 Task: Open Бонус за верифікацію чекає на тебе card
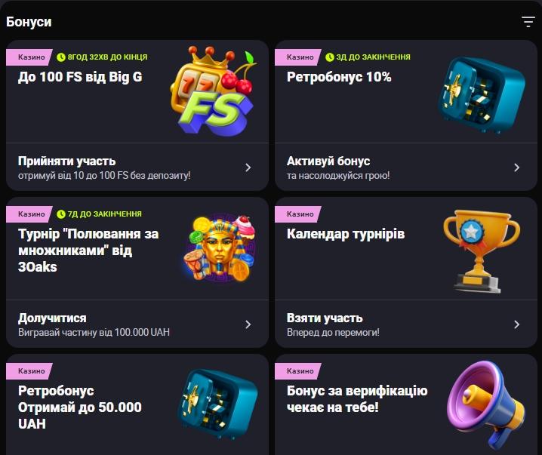pos(357,399)
